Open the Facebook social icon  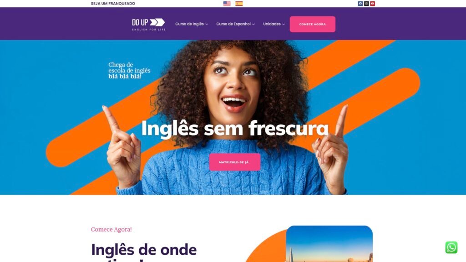360,4
